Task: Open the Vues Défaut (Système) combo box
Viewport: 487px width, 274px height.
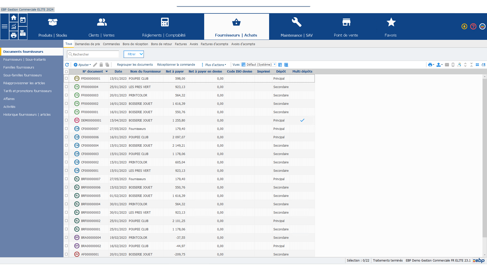Action: point(259,65)
